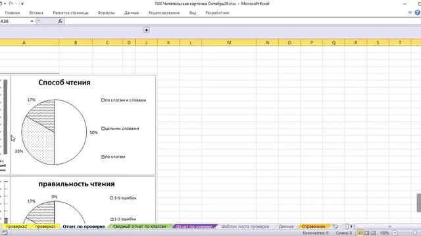The width and height of the screenshot is (421, 236).
Task: Click the horizontal scrollbar left arrow
Action: [x=351, y=227]
